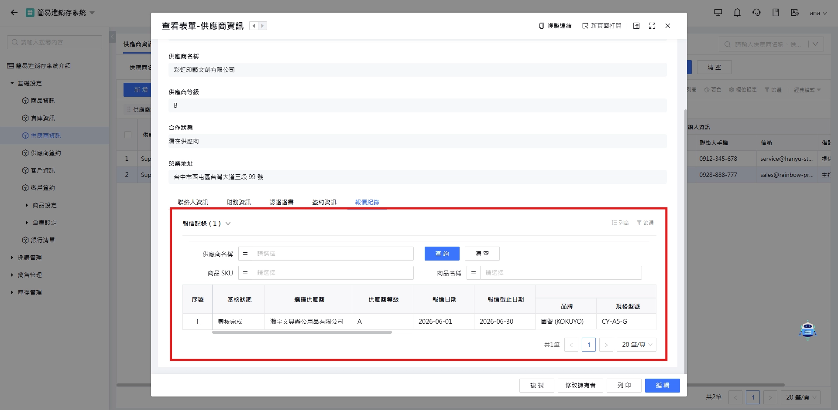
Task: Switch to the 財務資訊 tab
Action: tap(239, 202)
